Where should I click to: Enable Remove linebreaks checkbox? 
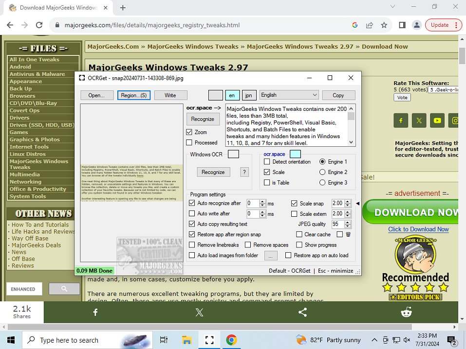(x=192, y=245)
